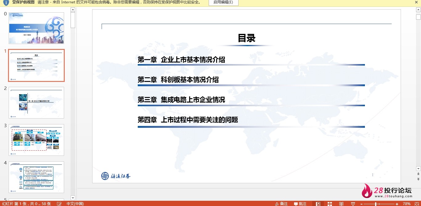The height and width of the screenshot is (206, 421).
Task: Click the 中文(中国) language indicator
Action: [x=75, y=204]
